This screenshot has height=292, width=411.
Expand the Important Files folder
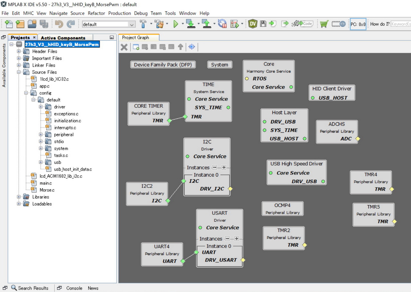click(19, 58)
